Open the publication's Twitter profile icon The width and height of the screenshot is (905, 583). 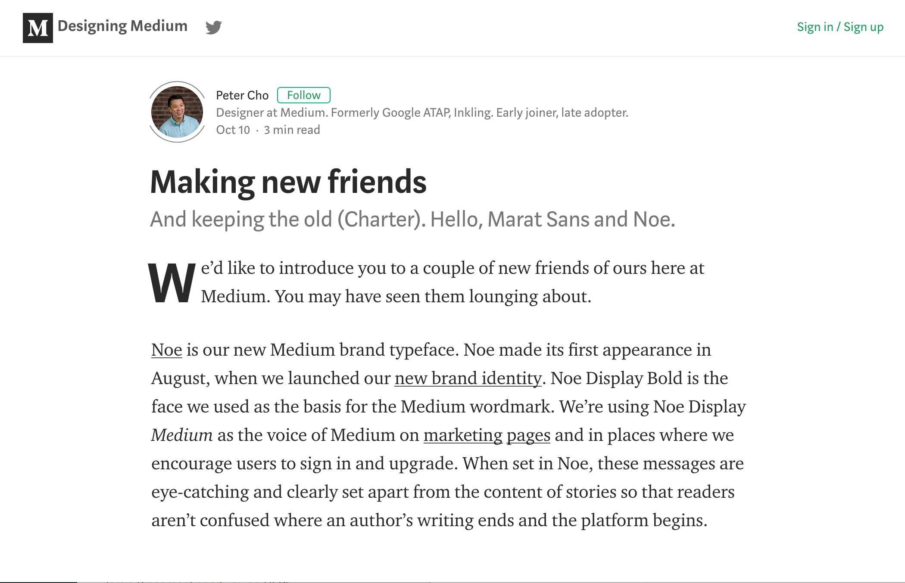(214, 27)
